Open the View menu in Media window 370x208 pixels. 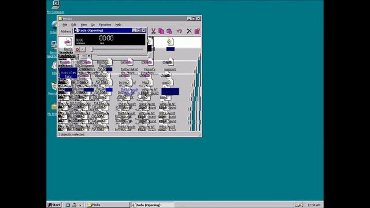pyautogui.click(x=83, y=25)
